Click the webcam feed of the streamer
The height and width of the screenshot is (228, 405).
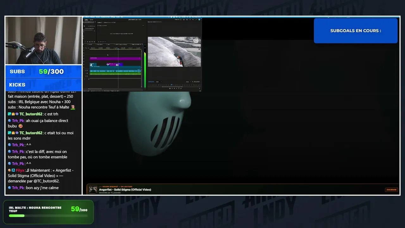43,40
